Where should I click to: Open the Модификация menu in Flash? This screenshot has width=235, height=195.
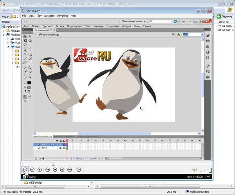click(x=75, y=26)
